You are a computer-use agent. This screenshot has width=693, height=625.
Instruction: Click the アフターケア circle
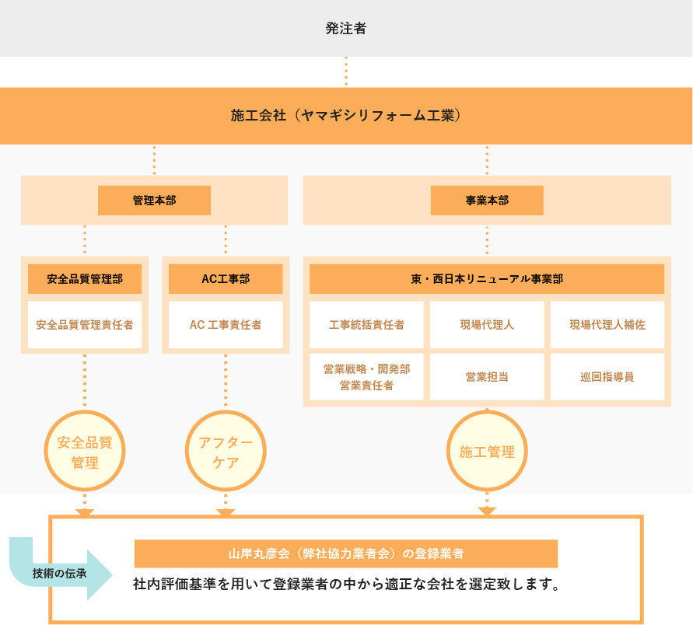click(226, 451)
